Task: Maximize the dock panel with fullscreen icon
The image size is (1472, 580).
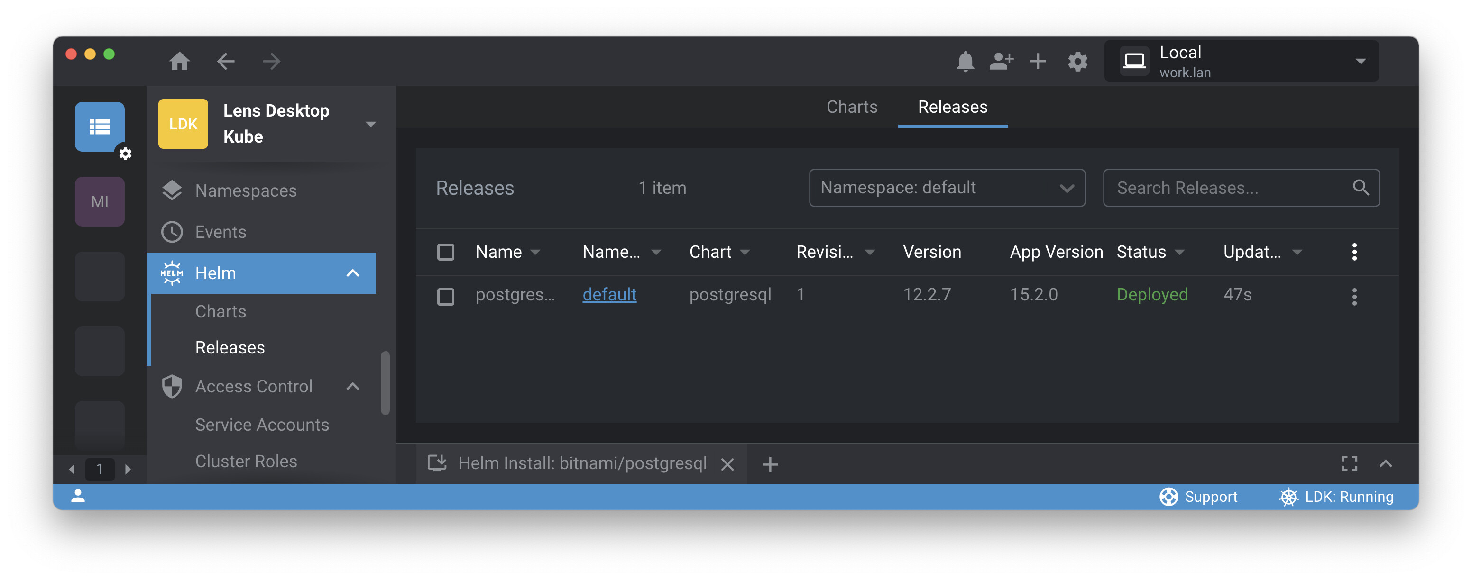Action: [1349, 463]
